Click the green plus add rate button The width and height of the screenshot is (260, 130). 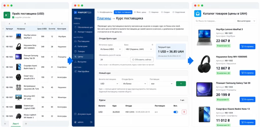(181, 84)
